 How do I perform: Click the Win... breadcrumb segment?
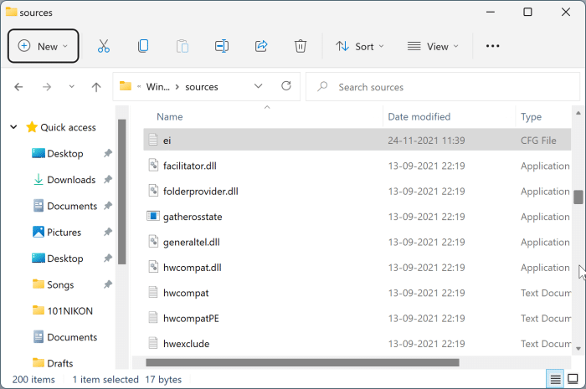157,87
